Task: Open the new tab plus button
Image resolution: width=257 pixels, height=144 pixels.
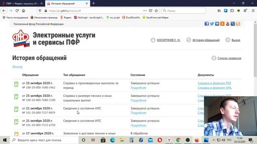Action: [x=94, y=3]
